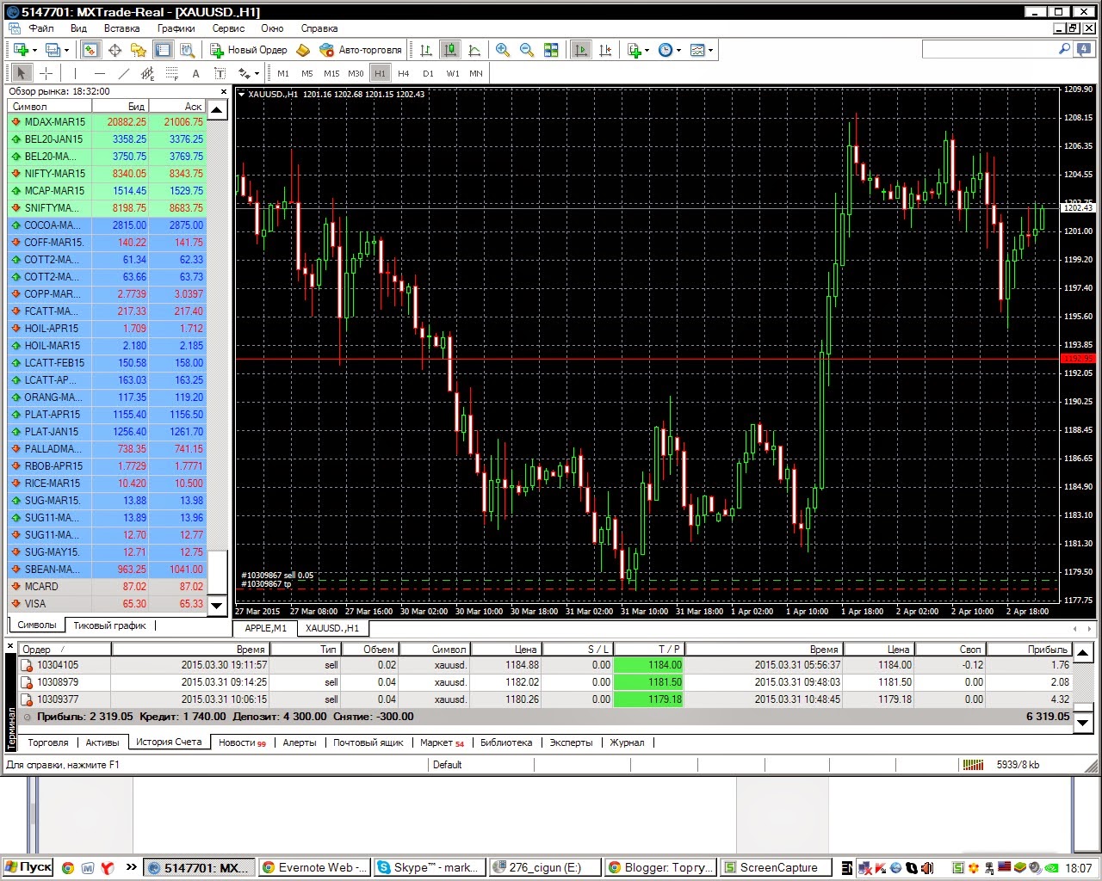
Task: Select VISA row in Market Watch
Action: [x=107, y=604]
